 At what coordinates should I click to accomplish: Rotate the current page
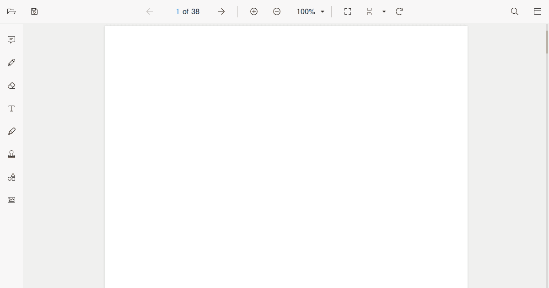[x=398, y=11]
